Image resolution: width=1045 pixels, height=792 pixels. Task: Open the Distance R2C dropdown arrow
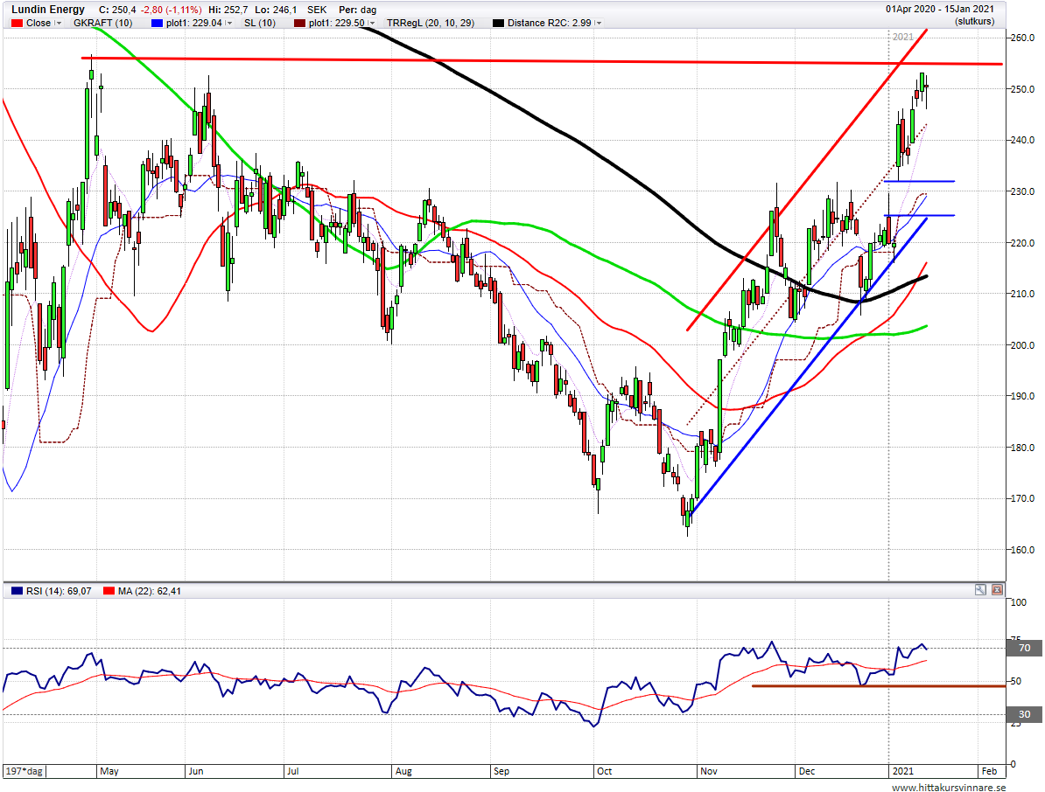599,24
